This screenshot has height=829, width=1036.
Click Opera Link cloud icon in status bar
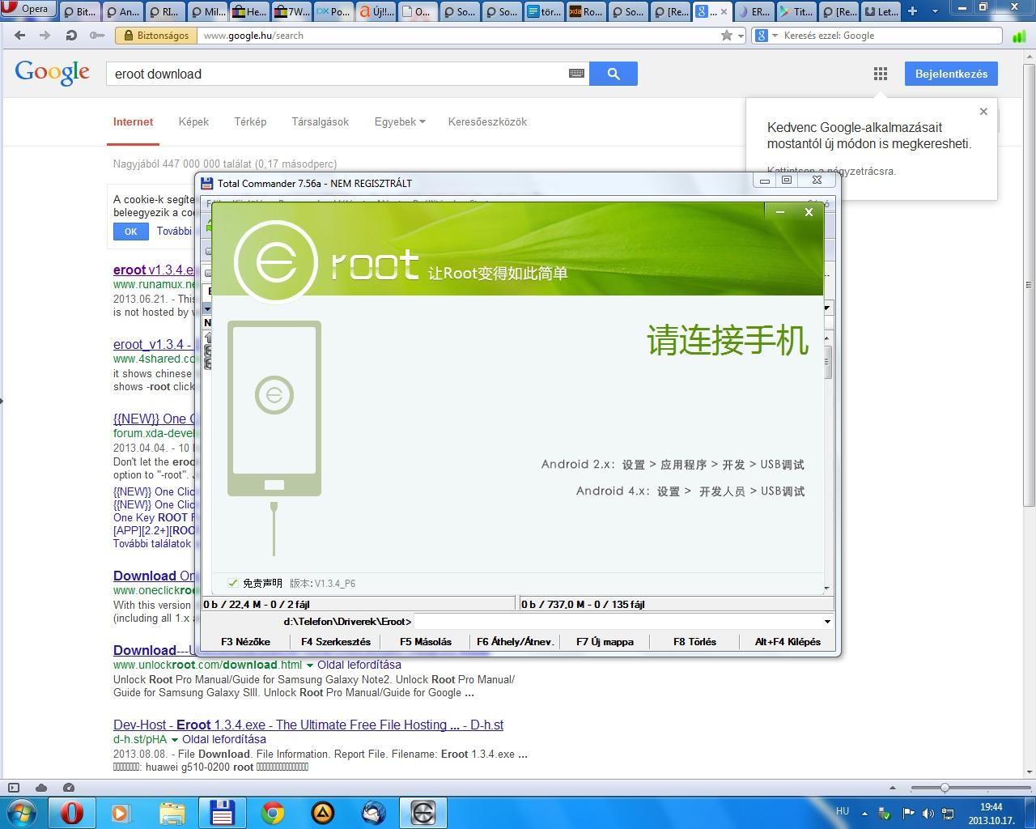coord(41,788)
